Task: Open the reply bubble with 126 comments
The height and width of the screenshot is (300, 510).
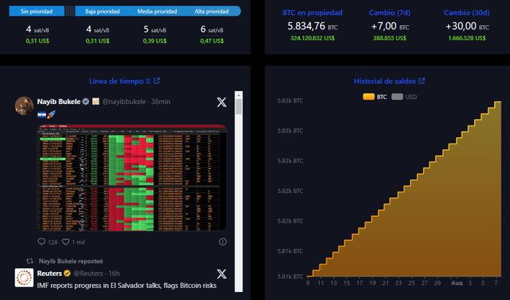Action: click(41, 242)
